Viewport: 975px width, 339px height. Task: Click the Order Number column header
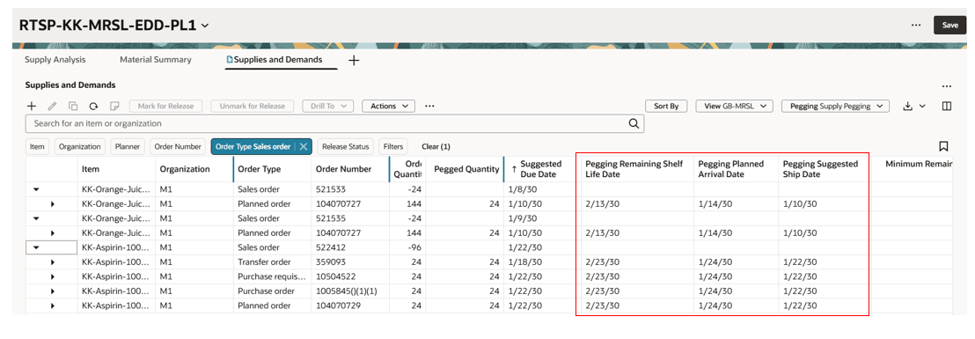(350, 169)
